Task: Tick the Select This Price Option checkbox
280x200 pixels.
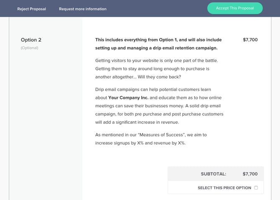Action: (x=256, y=188)
